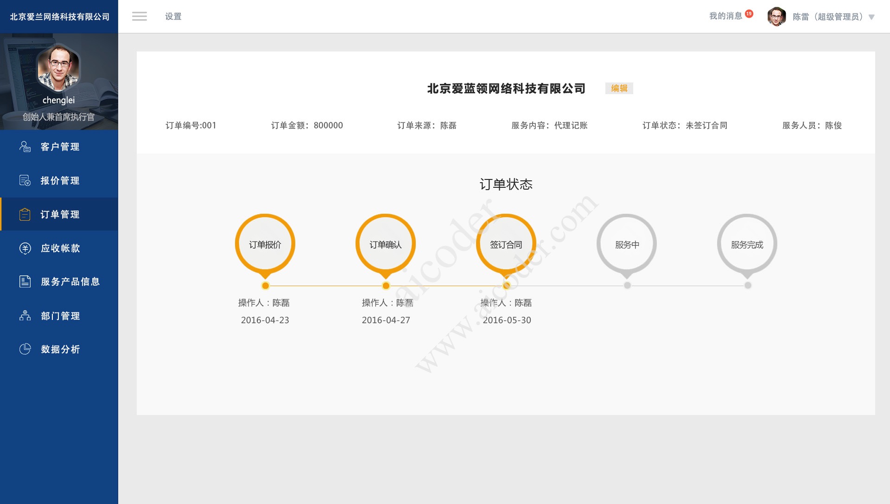This screenshot has width=890, height=504.
Task: Click the 报价管理 quote management icon
Action: click(x=25, y=180)
